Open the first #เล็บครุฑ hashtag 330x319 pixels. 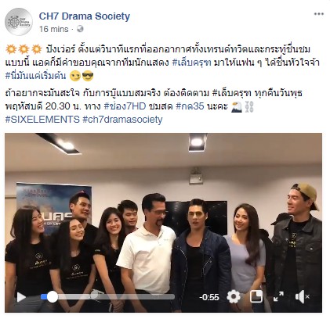coord(192,63)
